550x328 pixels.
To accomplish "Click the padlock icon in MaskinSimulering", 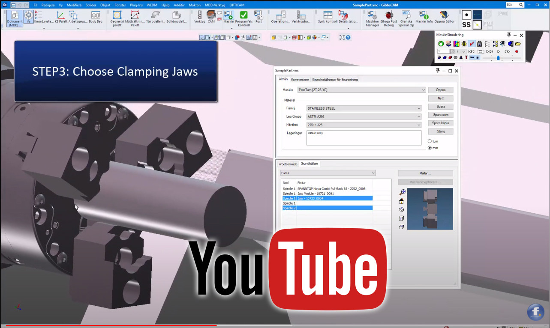I will click(479, 44).
